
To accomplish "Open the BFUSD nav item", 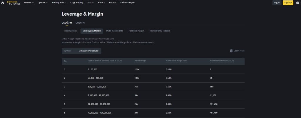I will tap(113, 3).
